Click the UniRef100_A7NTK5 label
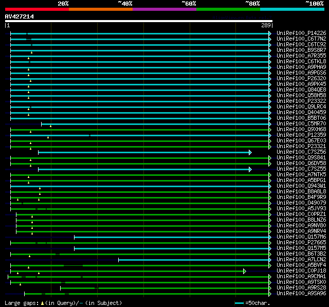The image size is (329, 307). 301,175
